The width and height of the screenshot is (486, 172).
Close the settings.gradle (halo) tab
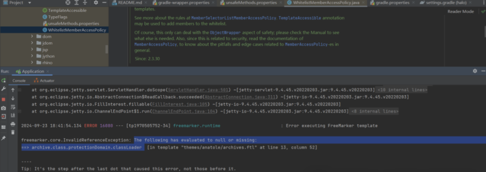pyautogui.click(x=470, y=3)
